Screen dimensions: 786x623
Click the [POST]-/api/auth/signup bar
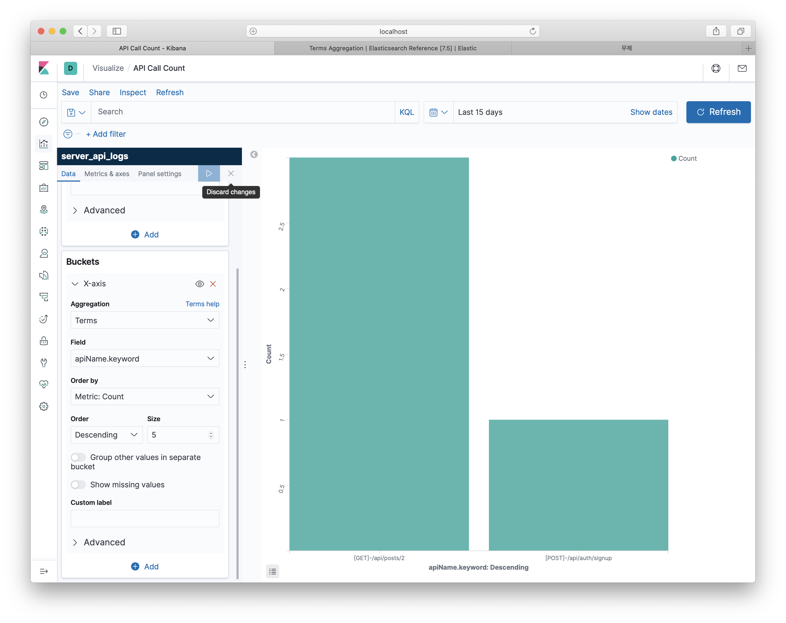578,485
